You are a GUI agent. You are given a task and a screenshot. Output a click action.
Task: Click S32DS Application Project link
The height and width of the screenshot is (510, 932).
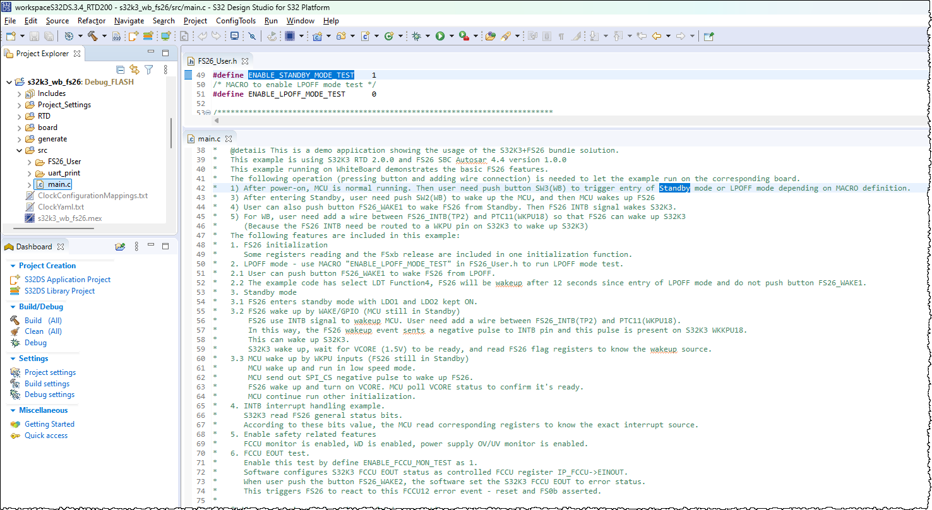pyautogui.click(x=68, y=280)
